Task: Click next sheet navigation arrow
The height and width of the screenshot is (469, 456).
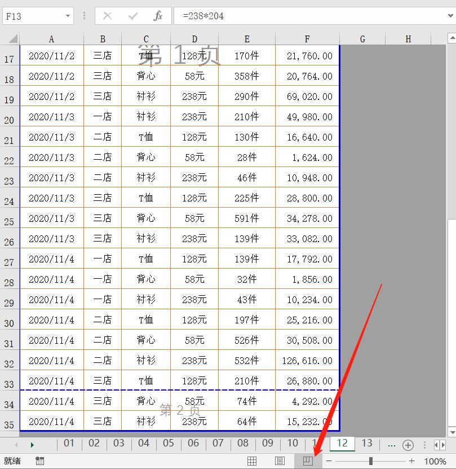Action: point(32,445)
